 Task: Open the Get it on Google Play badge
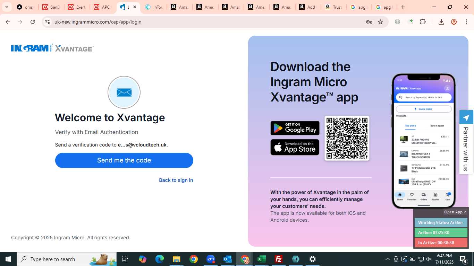point(295,128)
